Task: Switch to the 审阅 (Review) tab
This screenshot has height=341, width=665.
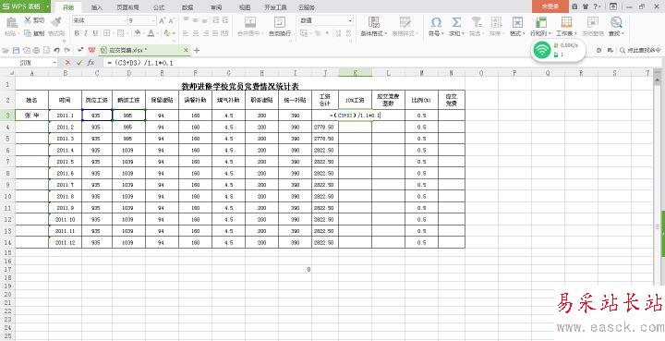Action: tap(216, 7)
